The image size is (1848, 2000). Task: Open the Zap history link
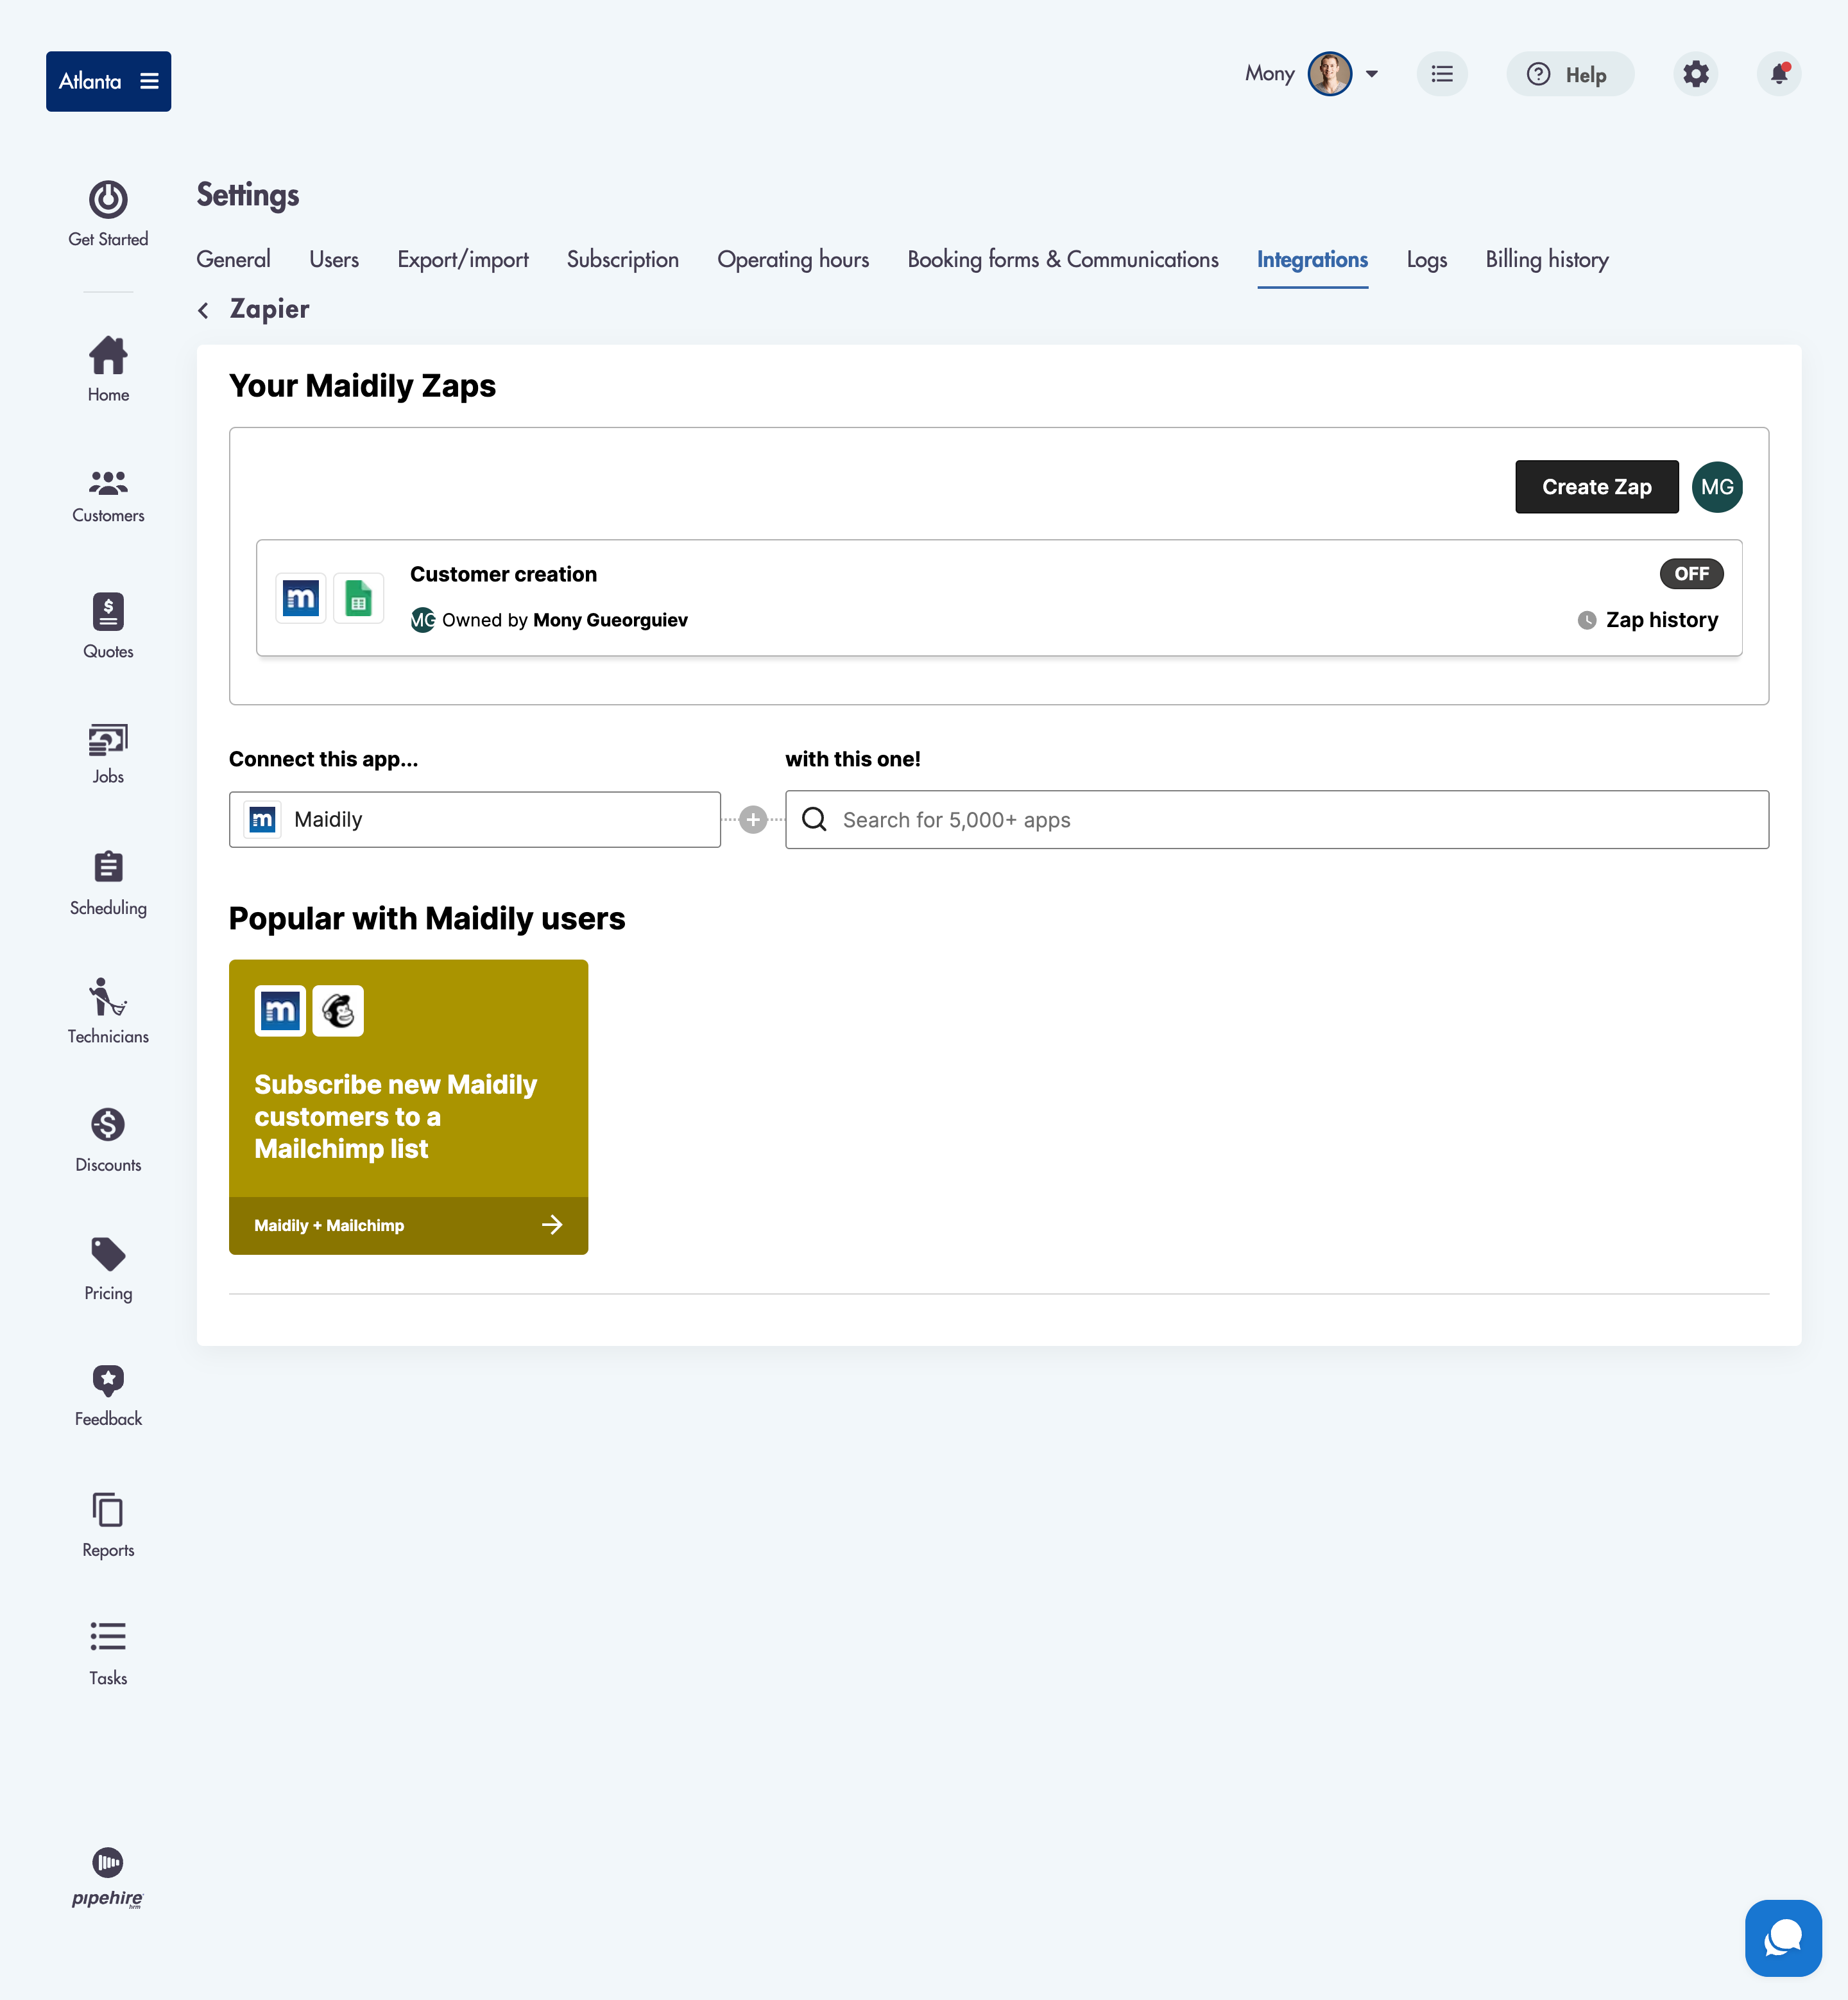click(x=1660, y=620)
